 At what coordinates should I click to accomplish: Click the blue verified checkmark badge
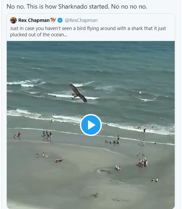60,20
